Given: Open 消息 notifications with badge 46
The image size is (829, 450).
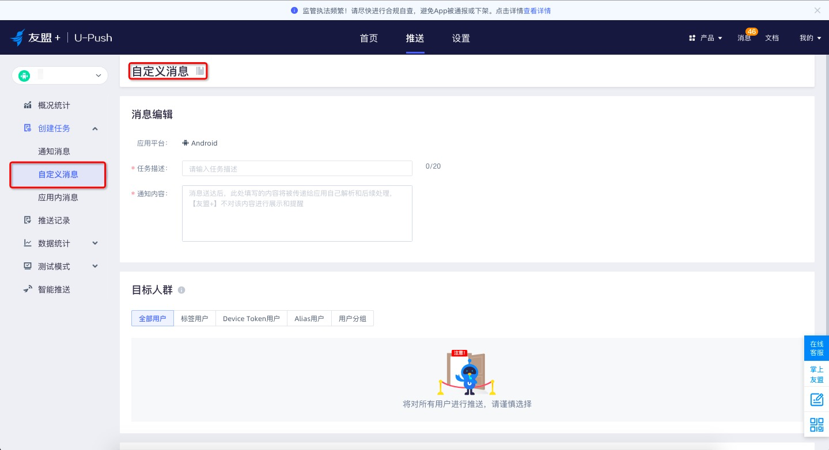Looking at the screenshot, I should coord(744,38).
